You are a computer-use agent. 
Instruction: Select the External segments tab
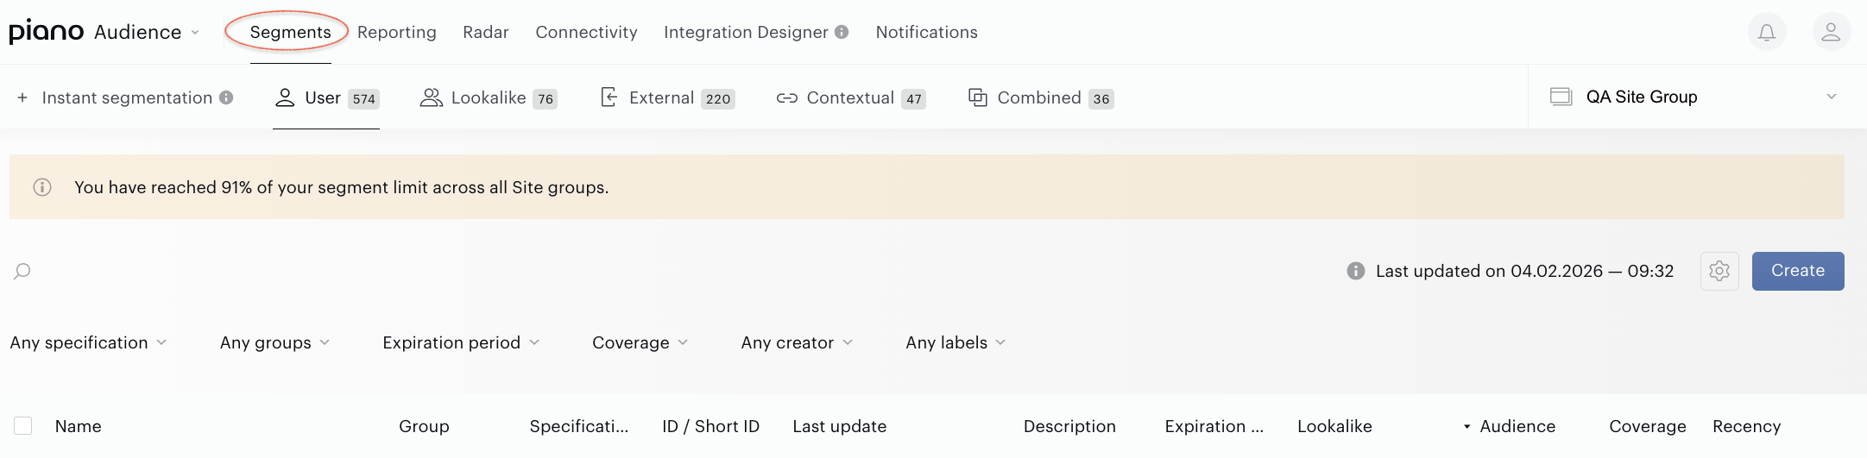click(667, 97)
